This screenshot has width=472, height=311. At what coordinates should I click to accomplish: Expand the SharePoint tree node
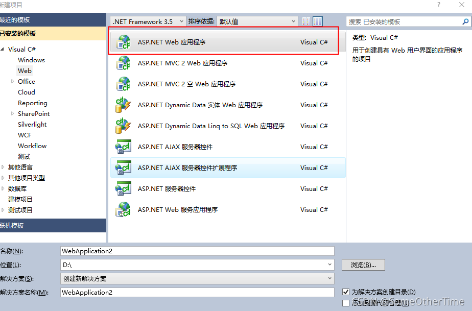point(12,113)
